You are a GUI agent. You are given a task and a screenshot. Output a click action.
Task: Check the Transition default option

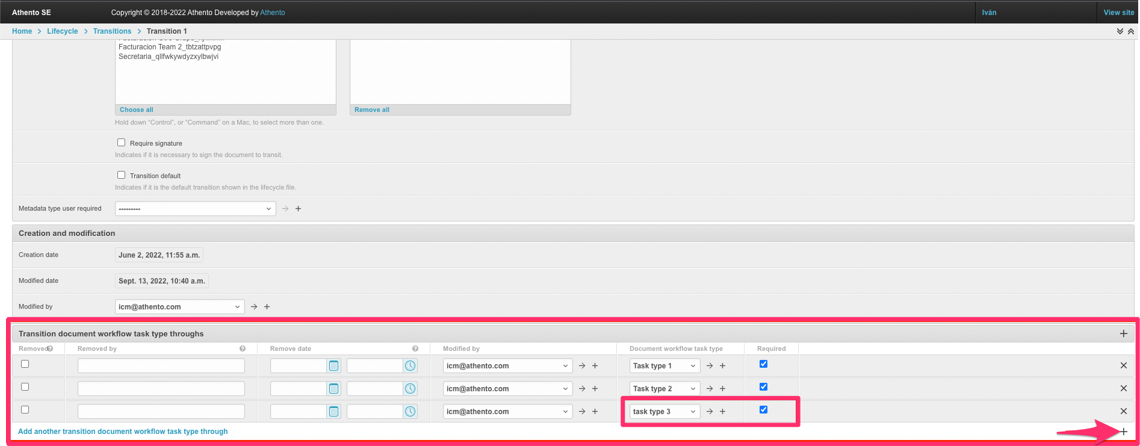pos(122,175)
